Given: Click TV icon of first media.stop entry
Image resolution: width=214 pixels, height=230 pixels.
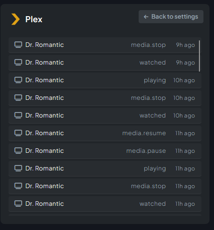Looking at the screenshot, I should (18, 45).
